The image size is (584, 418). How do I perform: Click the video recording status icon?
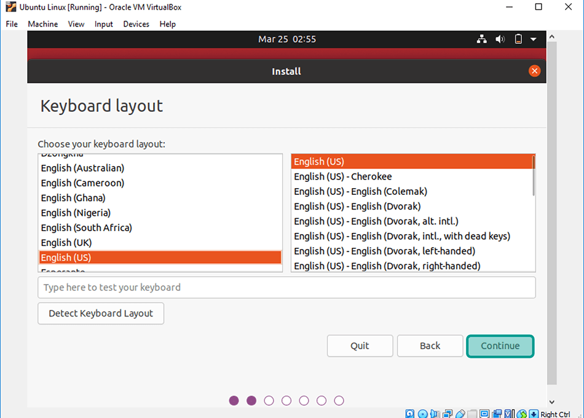click(497, 414)
